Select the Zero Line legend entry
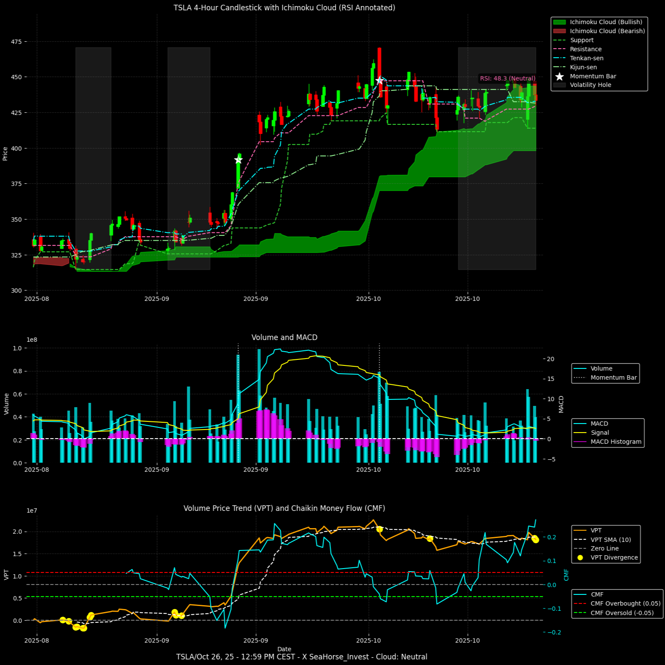Screen dimensions: 665x665 [596, 548]
